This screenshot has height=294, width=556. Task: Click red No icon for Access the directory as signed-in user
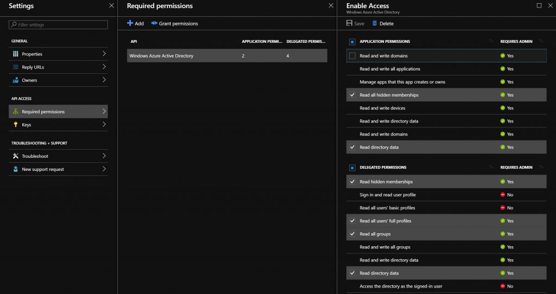pyautogui.click(x=502, y=286)
